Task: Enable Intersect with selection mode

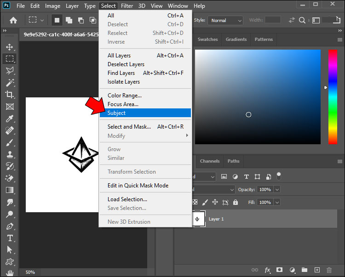Action: (x=93, y=20)
